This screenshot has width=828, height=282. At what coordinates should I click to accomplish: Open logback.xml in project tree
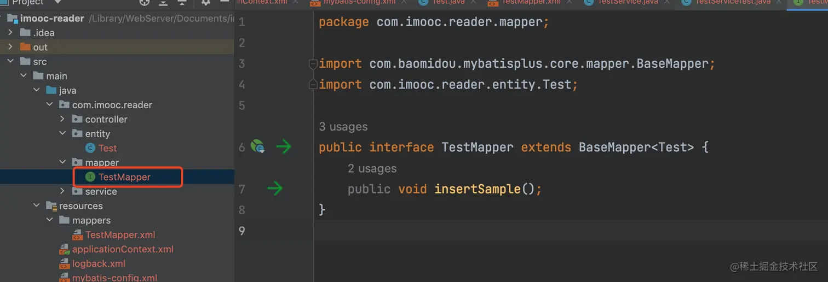[x=99, y=264]
